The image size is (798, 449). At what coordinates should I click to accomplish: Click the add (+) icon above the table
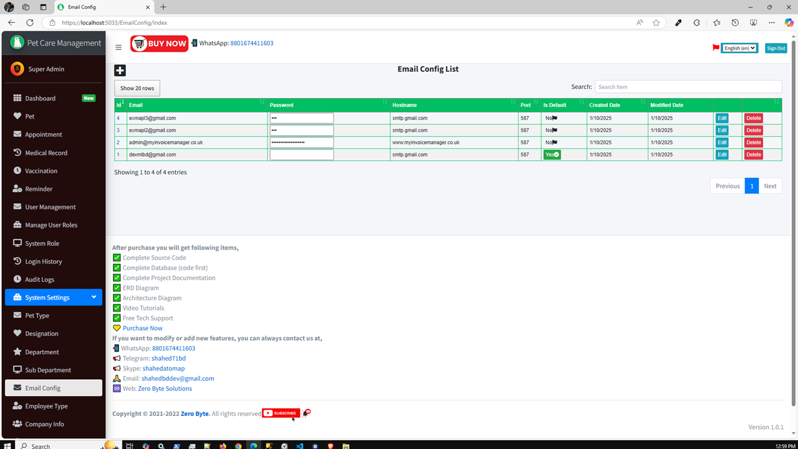(x=120, y=70)
